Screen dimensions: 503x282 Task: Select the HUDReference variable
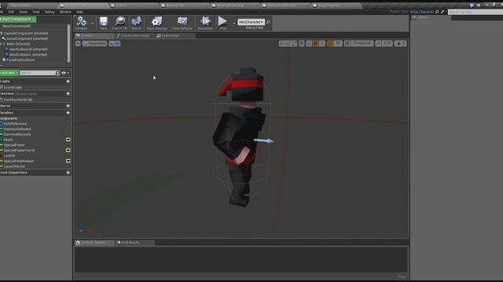15,124
